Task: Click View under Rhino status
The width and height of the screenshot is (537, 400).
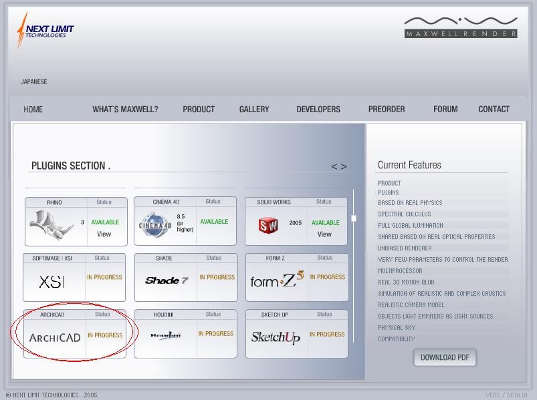Action: pyautogui.click(x=104, y=234)
